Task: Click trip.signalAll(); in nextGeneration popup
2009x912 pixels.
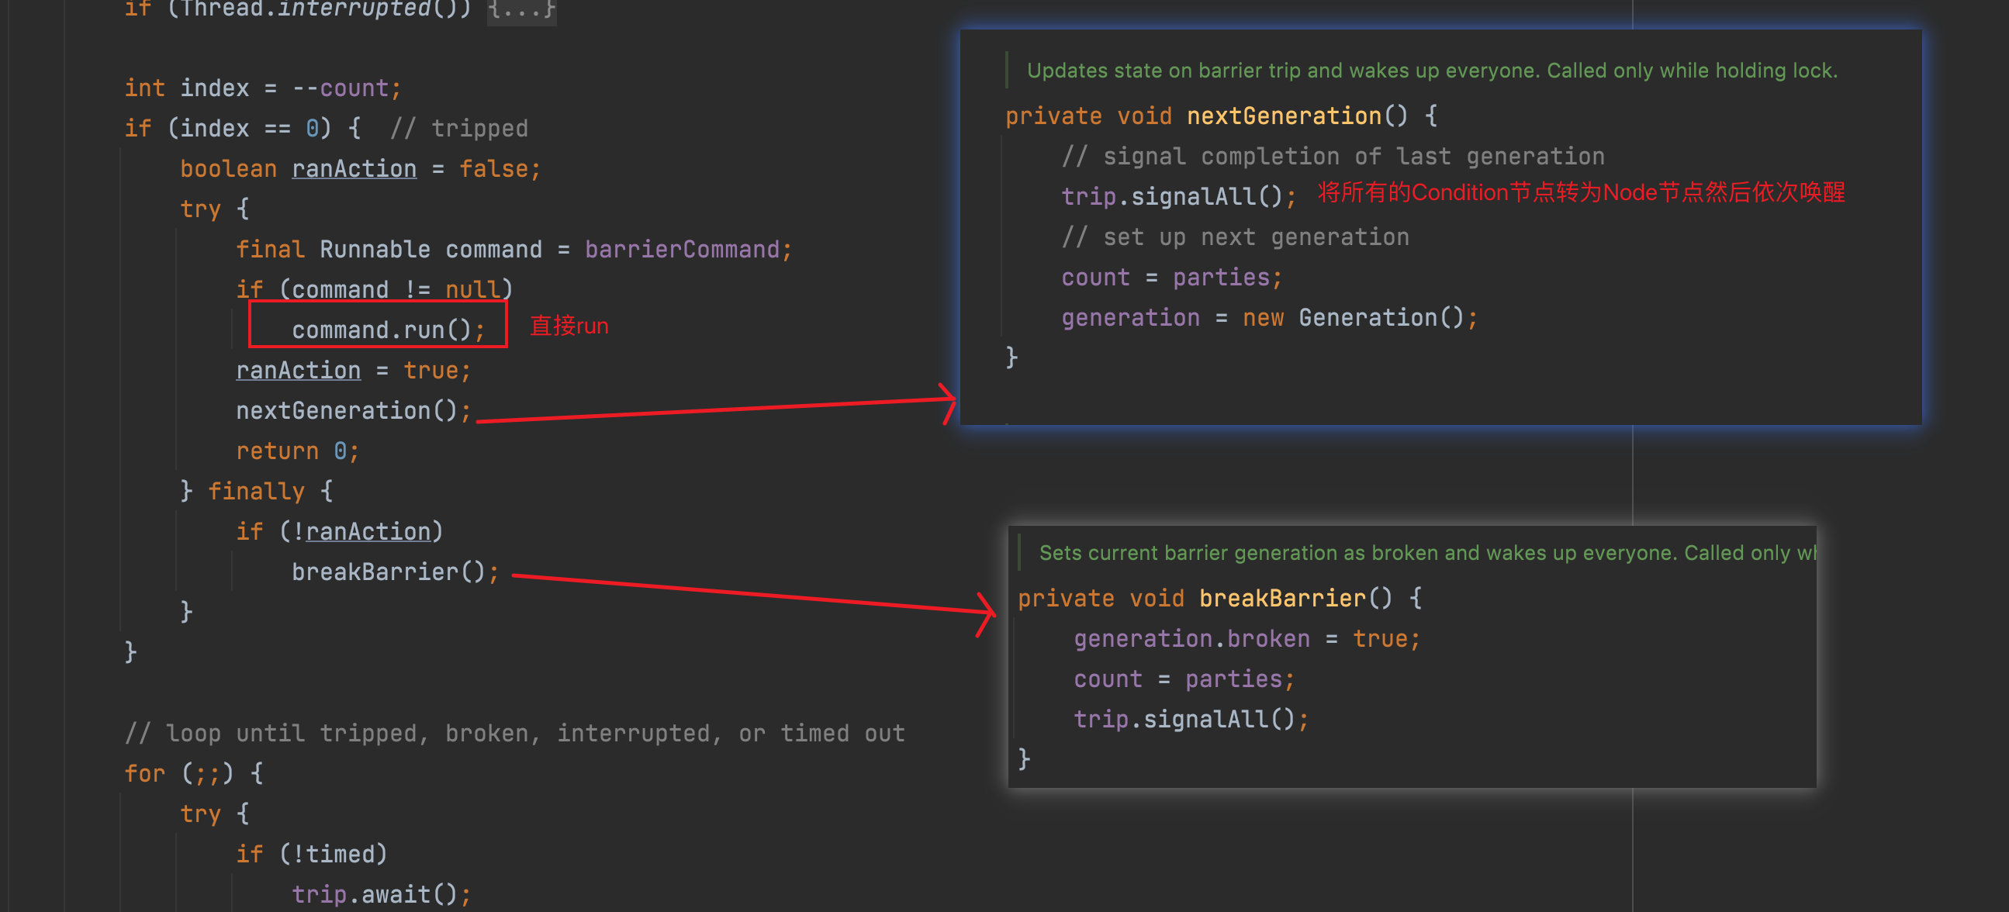Action: tap(1178, 195)
